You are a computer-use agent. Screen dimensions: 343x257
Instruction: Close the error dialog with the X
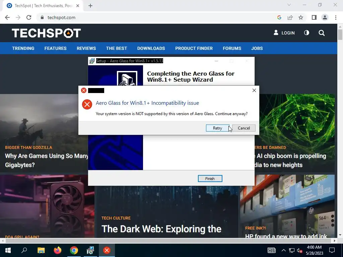254,90
